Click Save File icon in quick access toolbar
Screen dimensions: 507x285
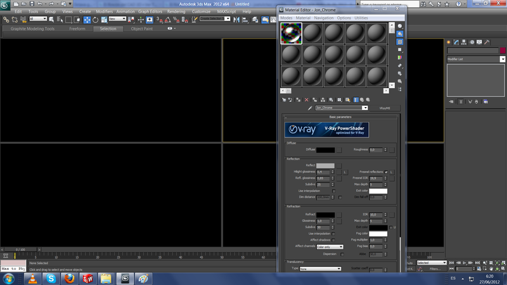(x=32, y=4)
